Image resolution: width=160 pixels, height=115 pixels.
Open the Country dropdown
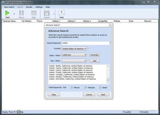pyautogui.click(x=74, y=49)
